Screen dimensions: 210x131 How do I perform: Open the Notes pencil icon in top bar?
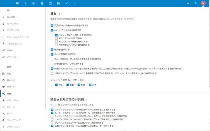coord(58,3)
